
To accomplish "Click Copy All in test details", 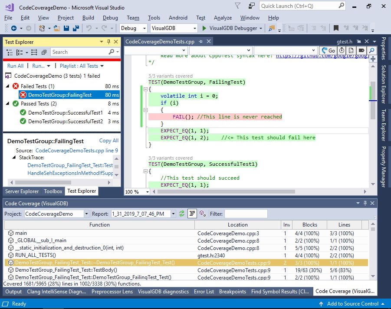I will [109, 141].
